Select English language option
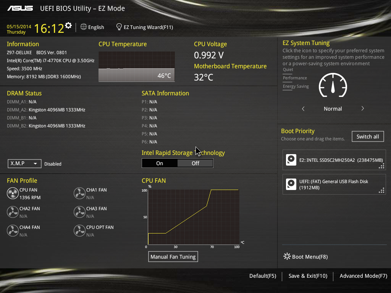 (96, 27)
